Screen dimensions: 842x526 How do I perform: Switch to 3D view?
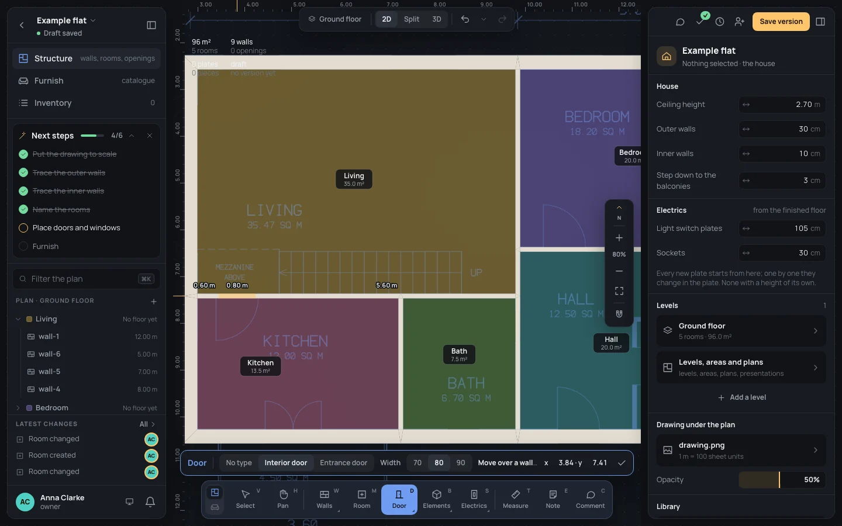[x=437, y=19]
